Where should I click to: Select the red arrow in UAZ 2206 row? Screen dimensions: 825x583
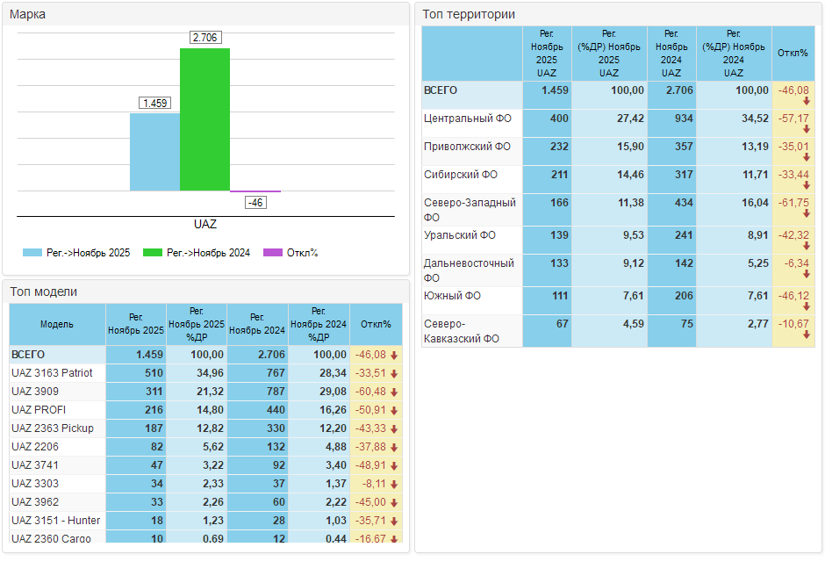pyautogui.click(x=395, y=447)
